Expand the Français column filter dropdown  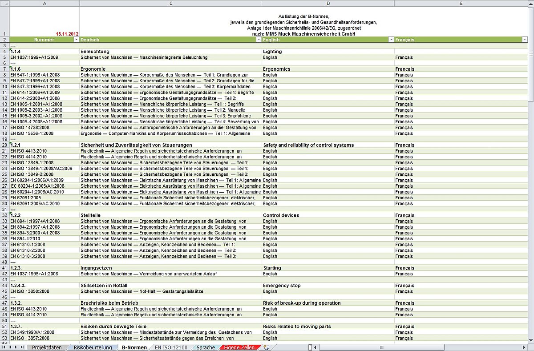524,40
